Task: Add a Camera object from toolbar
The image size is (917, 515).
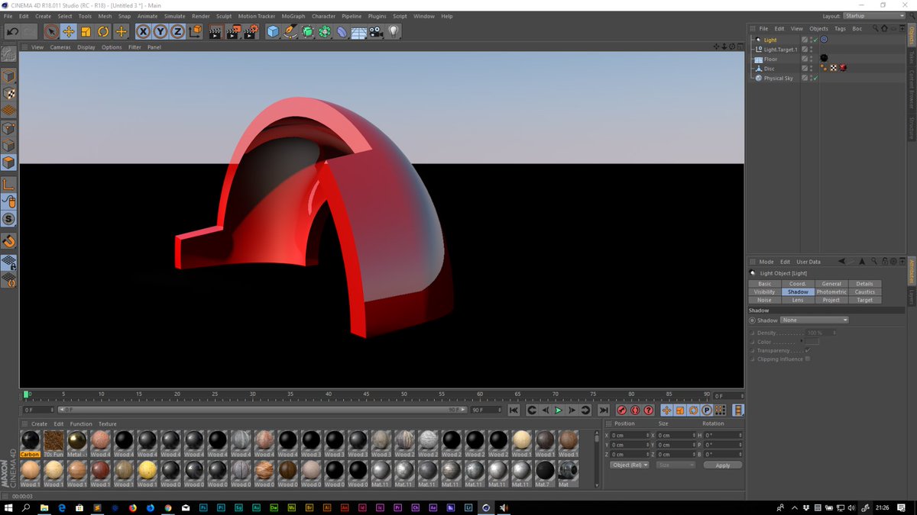Action: (x=376, y=31)
